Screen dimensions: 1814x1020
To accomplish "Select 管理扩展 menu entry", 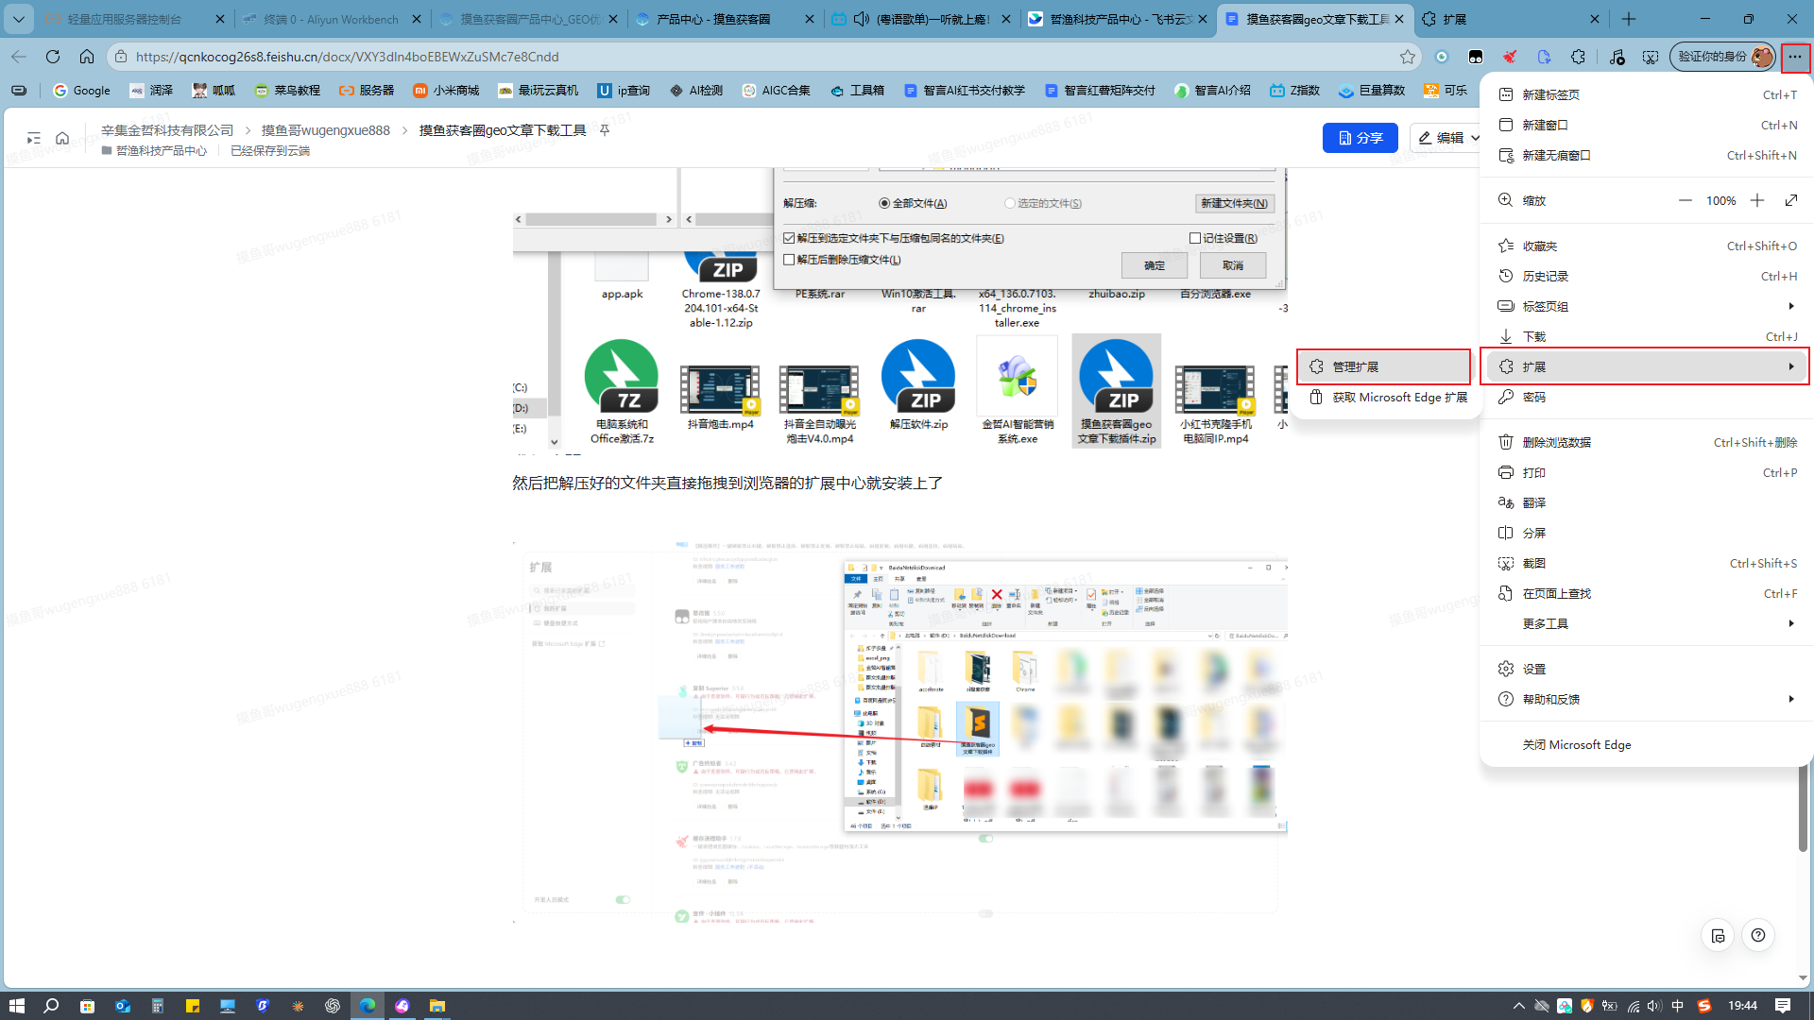I will tap(1383, 366).
